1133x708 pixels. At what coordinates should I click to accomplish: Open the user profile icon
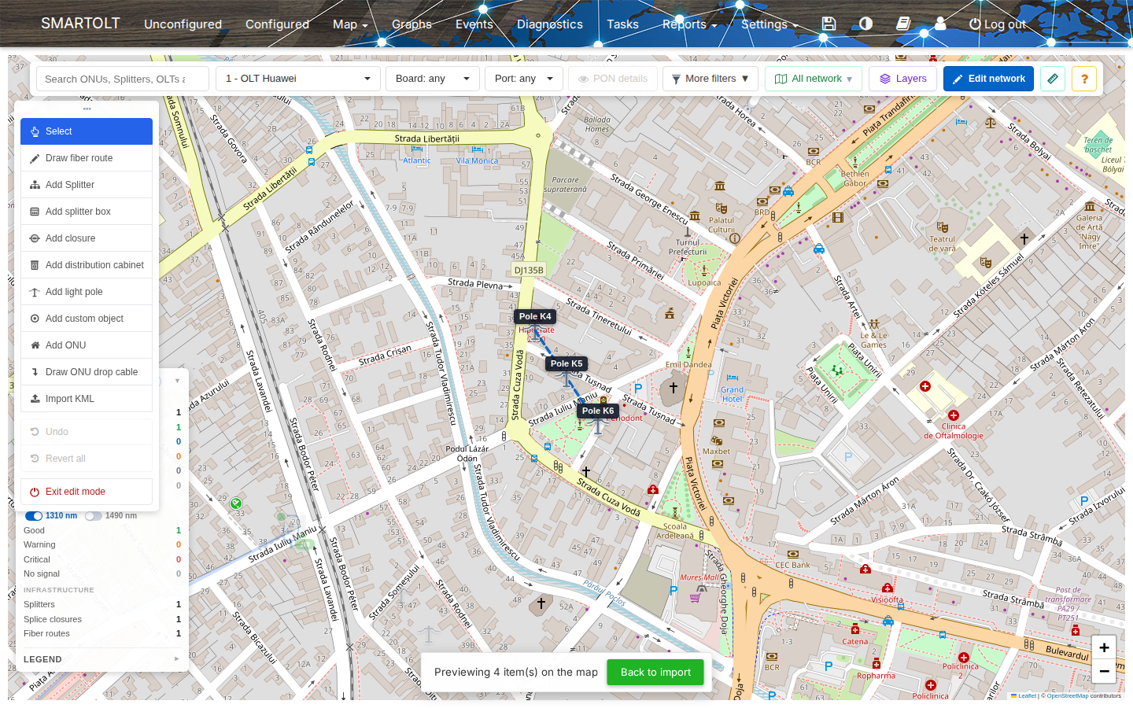coord(940,24)
